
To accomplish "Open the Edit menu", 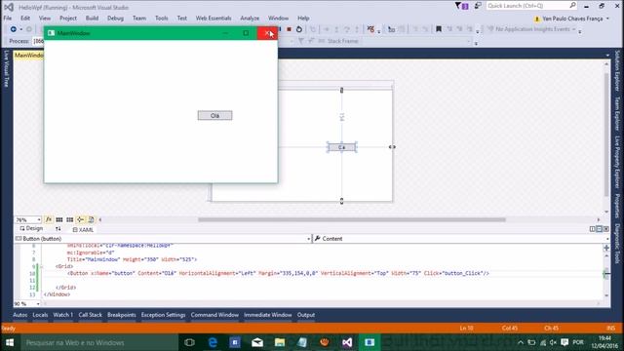I will pyautogui.click(x=25, y=19).
